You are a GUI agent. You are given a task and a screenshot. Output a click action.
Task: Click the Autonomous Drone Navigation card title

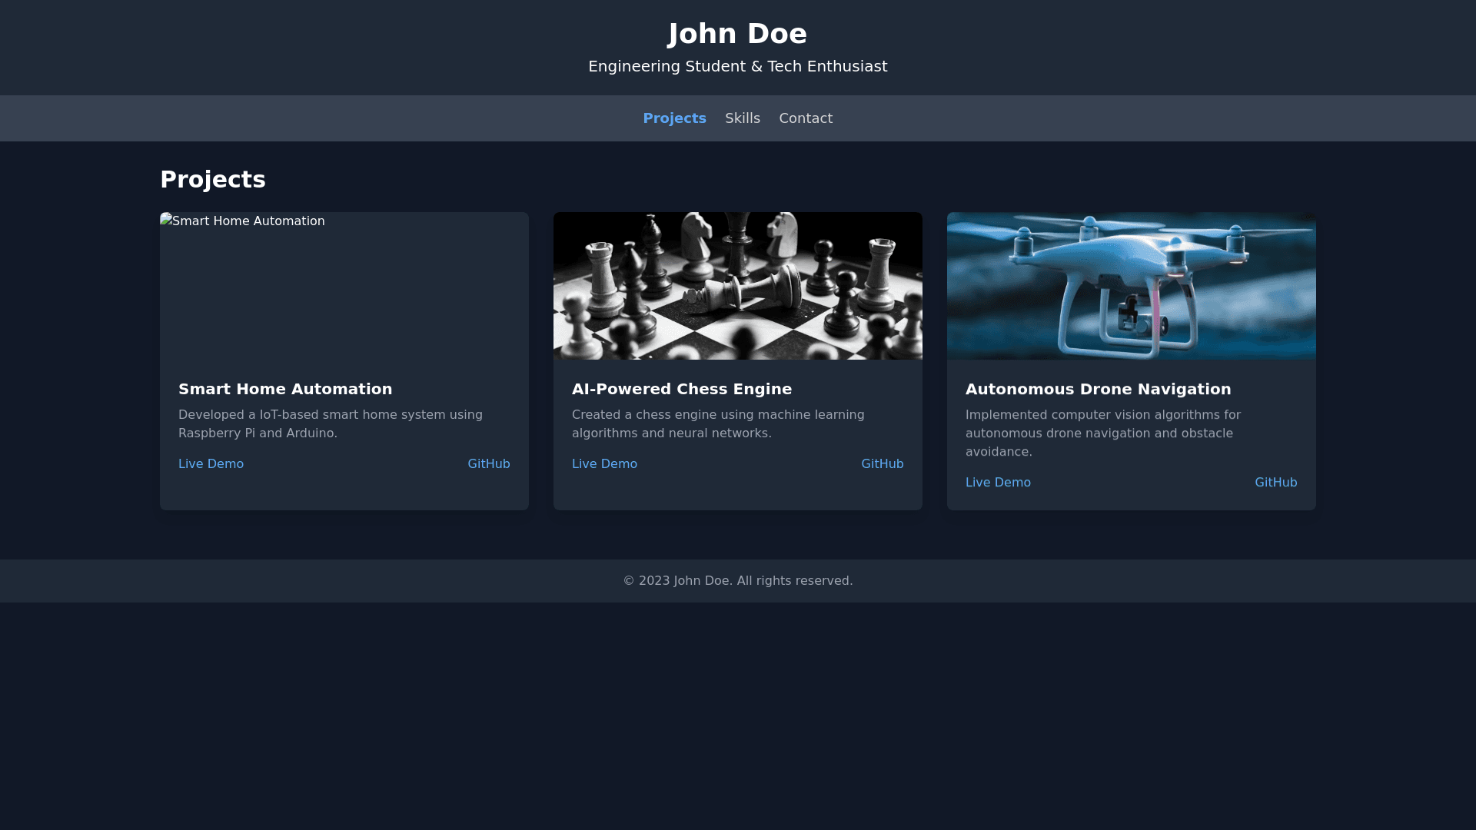tap(1098, 390)
